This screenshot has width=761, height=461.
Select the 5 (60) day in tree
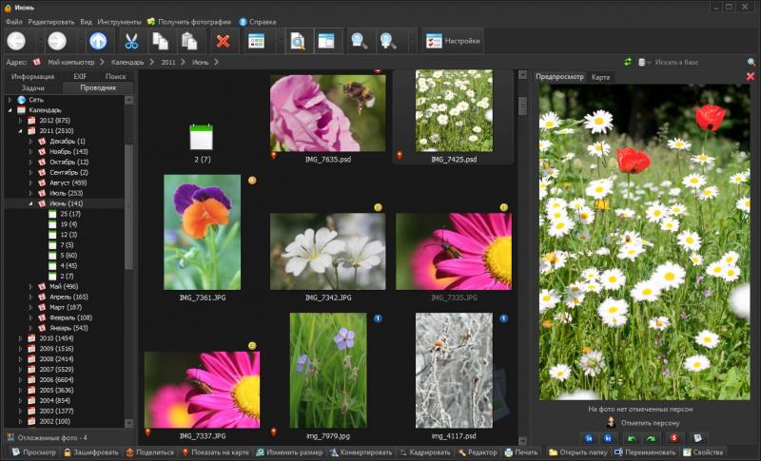click(68, 256)
